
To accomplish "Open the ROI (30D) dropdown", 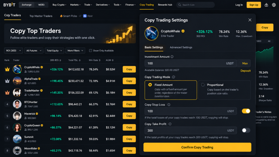I will [x=14, y=51].
